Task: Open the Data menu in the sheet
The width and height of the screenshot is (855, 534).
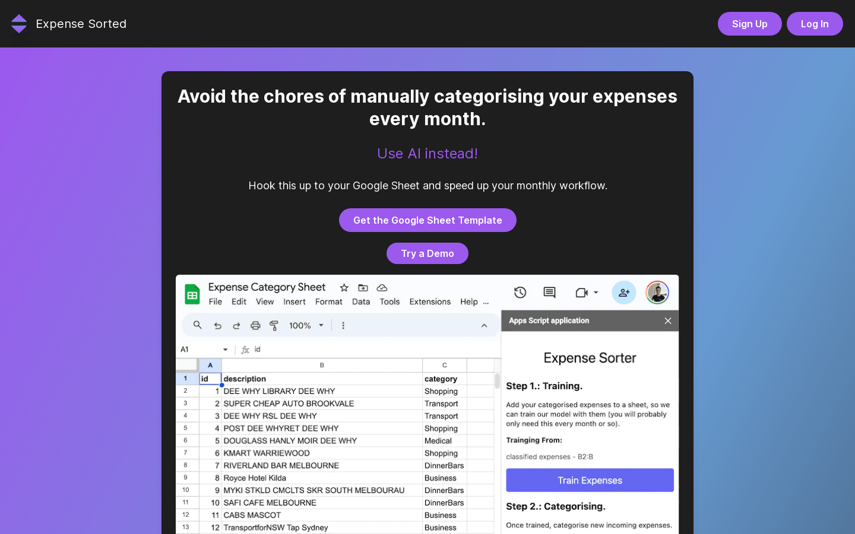Action: pos(361,301)
